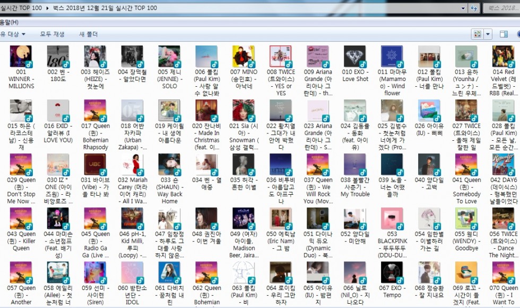Click the 벅스 2018년 12월 21일 breadcrumb
The height and width of the screenshot is (308, 520).
tap(105, 8)
